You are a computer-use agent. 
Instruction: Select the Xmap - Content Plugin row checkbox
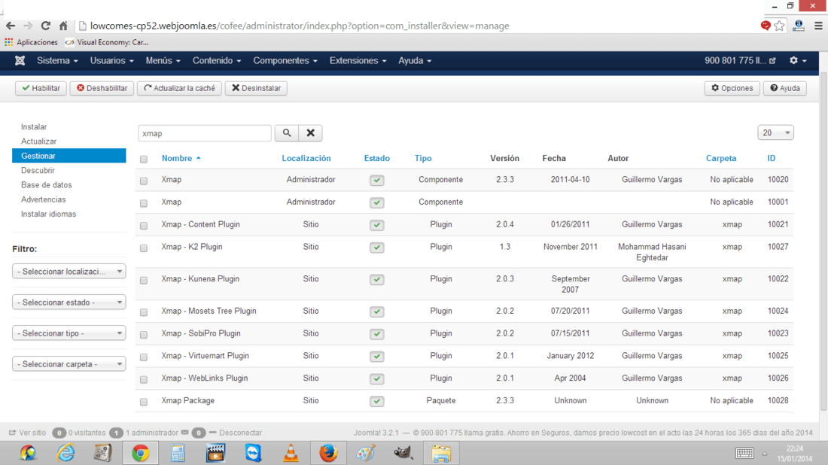(144, 226)
